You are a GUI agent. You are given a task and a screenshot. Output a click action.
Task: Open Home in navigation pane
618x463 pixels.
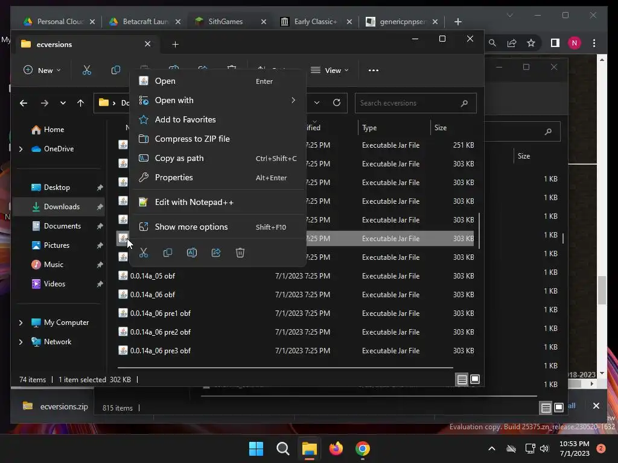[54, 130]
